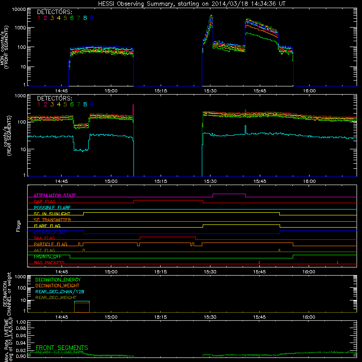The width and height of the screenshot is (362, 362).
Task: Click detector number 1 in front segments legend
Action: pos(39,18)
